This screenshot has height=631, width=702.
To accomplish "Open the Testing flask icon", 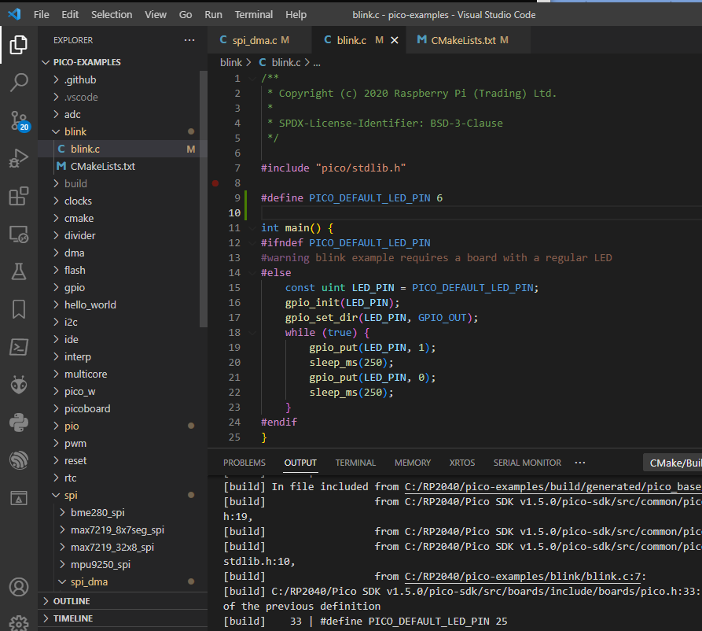I will pos(18,271).
